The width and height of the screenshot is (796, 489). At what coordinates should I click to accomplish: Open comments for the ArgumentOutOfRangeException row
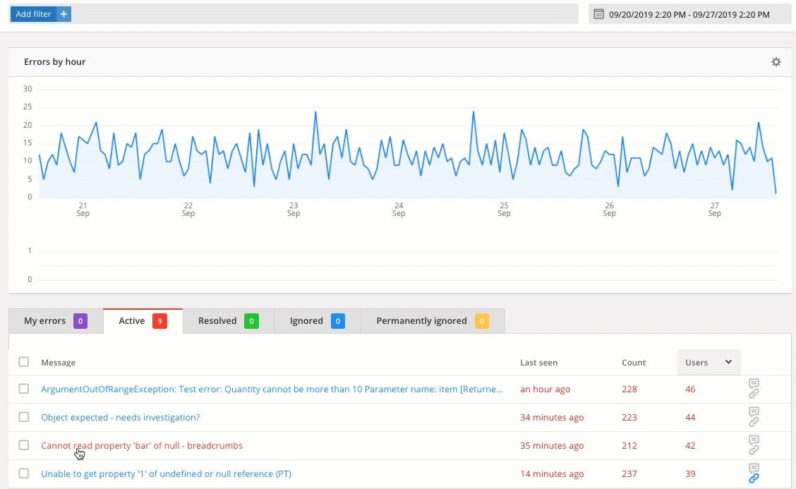[x=754, y=383]
